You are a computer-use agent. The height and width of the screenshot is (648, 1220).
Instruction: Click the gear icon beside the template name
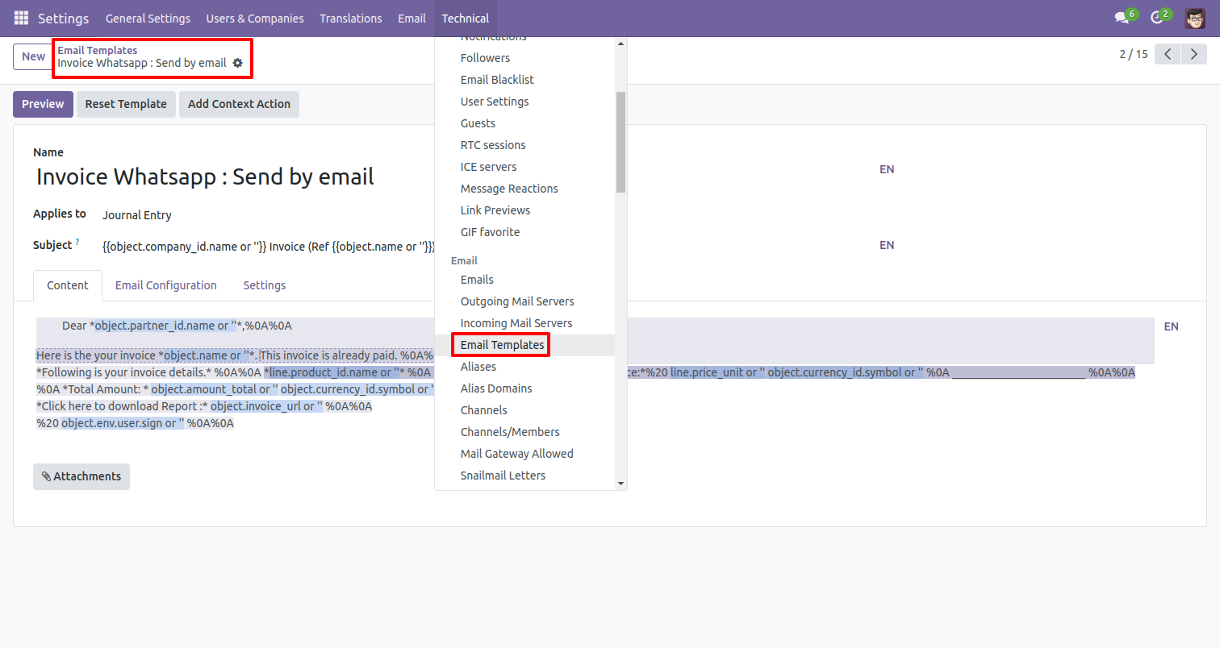tap(237, 63)
